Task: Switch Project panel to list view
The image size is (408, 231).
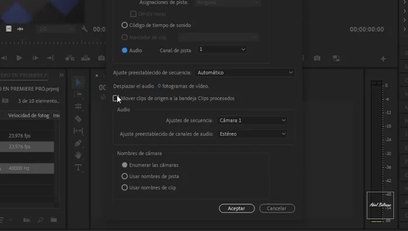Action: click(2, 220)
